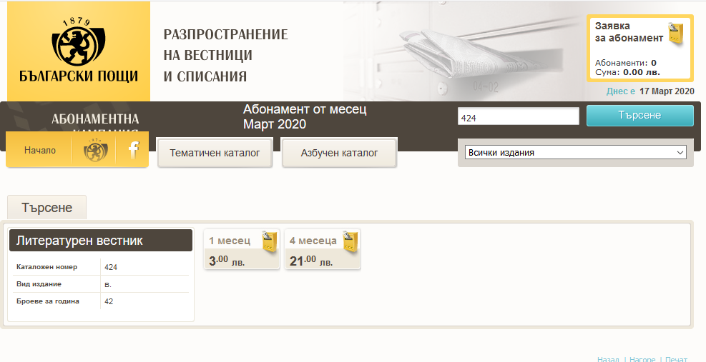This screenshot has height=362, width=706.
Task: Focus the search field containing 424
Action: [x=519, y=116]
